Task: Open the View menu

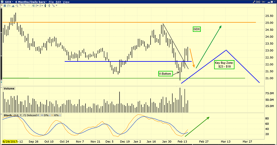Action: (66, 2)
